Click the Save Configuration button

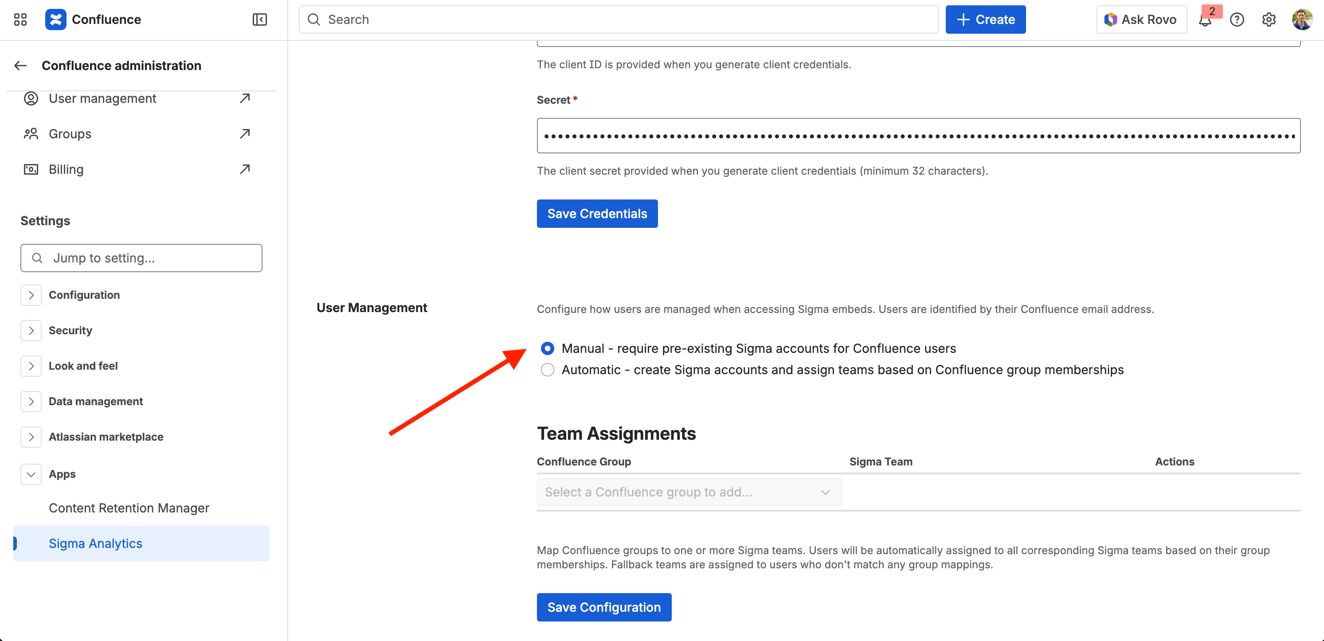coord(603,606)
